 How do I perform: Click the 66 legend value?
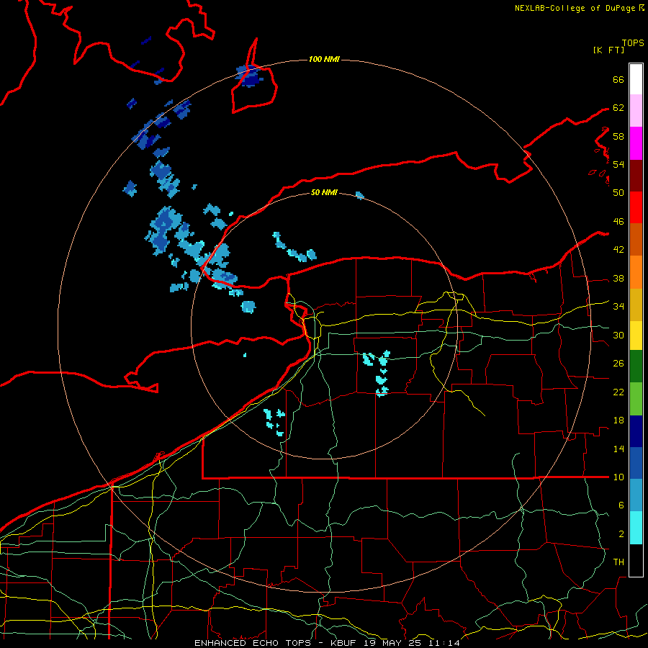click(x=618, y=79)
